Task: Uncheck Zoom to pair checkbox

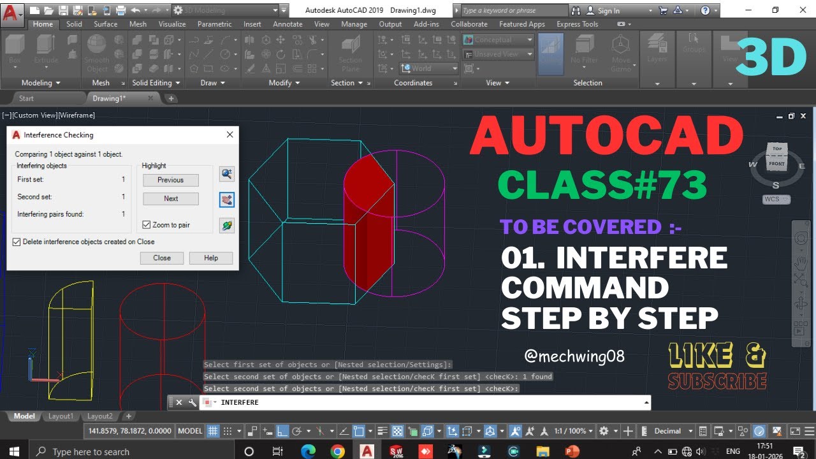Action: [x=147, y=225]
